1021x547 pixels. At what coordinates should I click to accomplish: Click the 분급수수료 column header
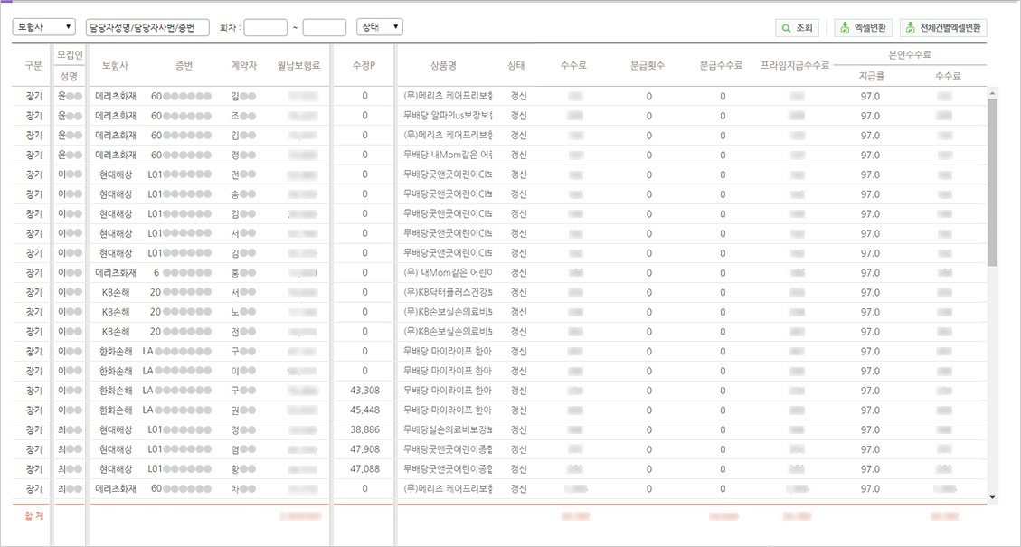point(722,65)
